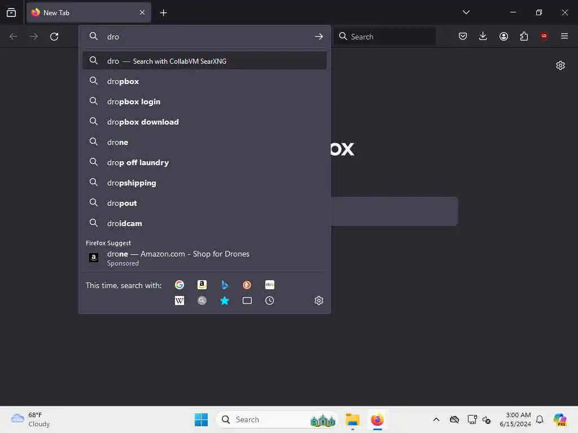Open the Extensions puzzle icon
Screen dimensions: 578x433
524,36
